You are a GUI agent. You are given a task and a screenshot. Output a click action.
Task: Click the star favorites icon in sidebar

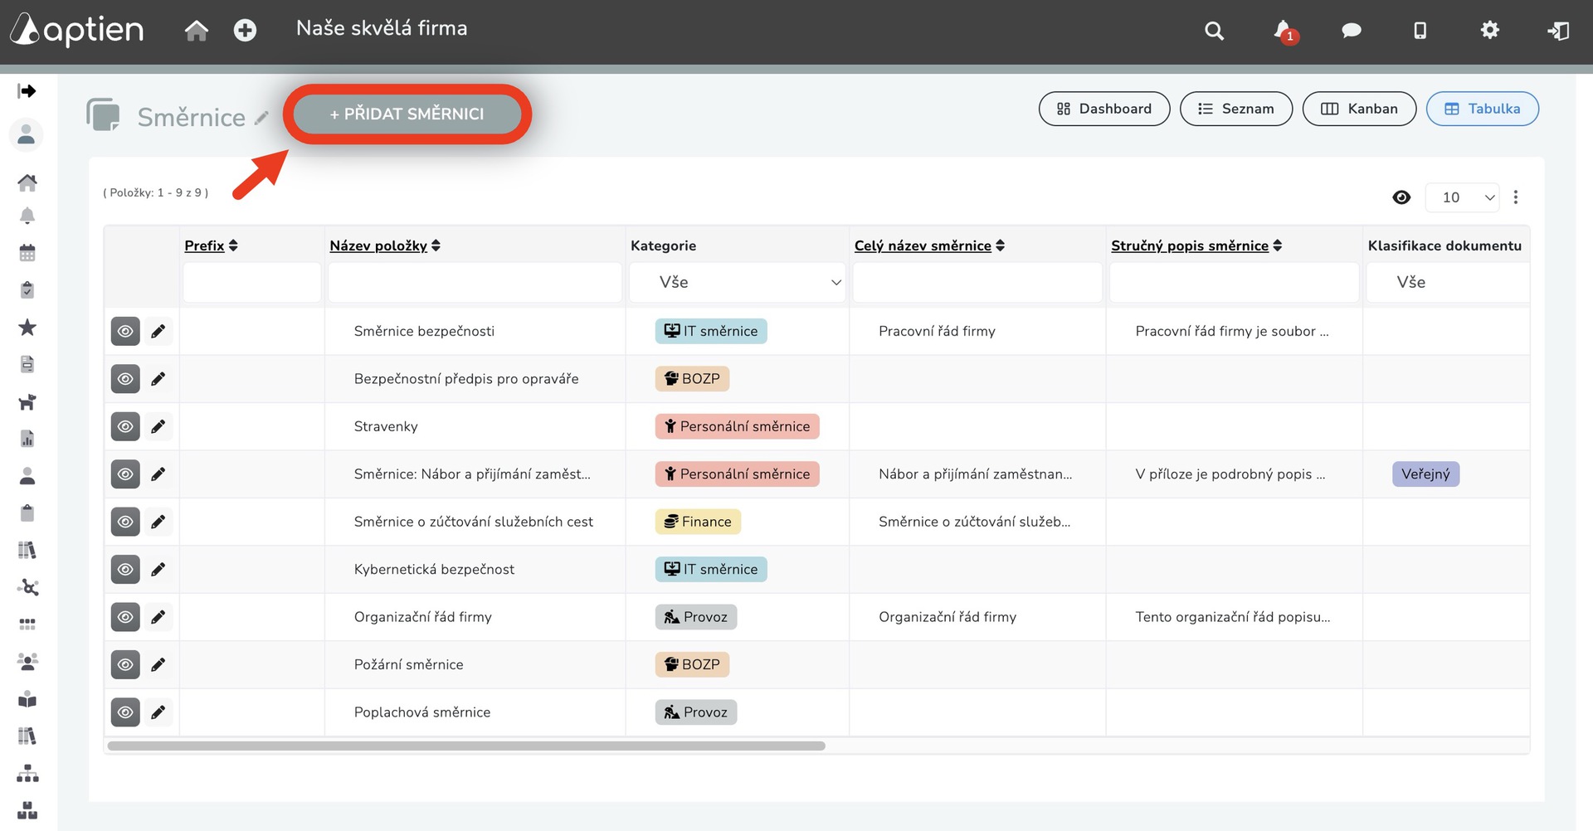pyautogui.click(x=27, y=328)
